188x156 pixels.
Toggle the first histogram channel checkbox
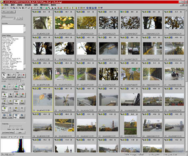click(x=10, y=137)
